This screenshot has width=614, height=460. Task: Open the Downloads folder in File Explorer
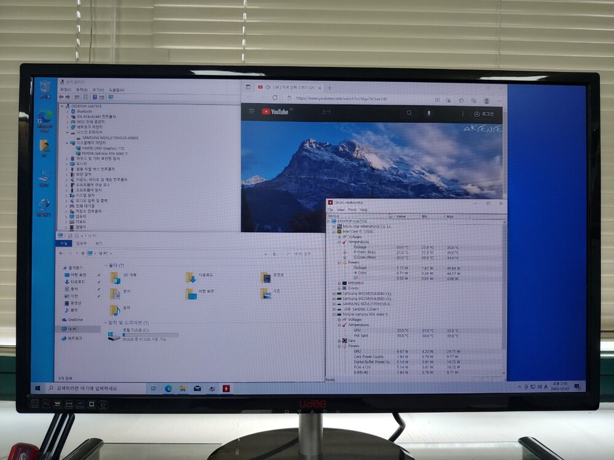pyautogui.click(x=192, y=277)
